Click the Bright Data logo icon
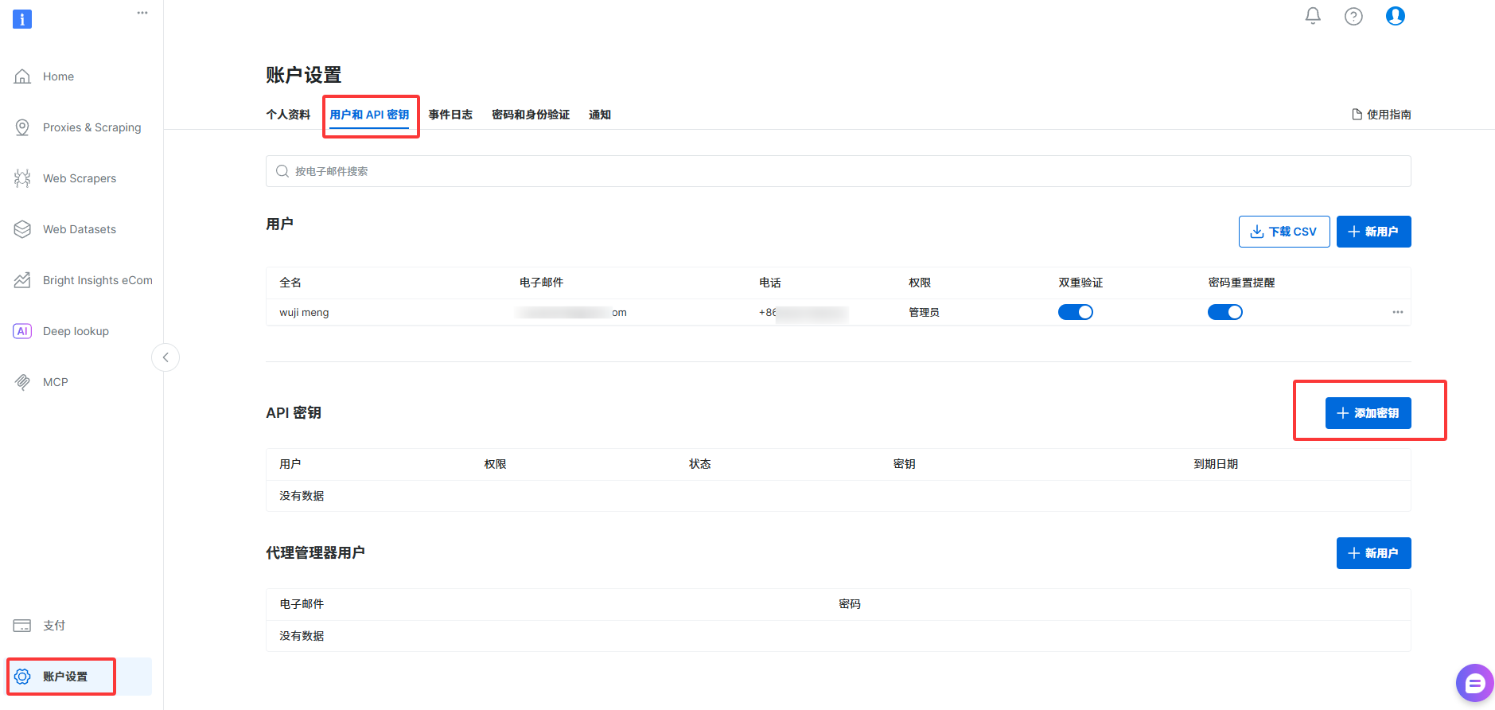 (22, 19)
